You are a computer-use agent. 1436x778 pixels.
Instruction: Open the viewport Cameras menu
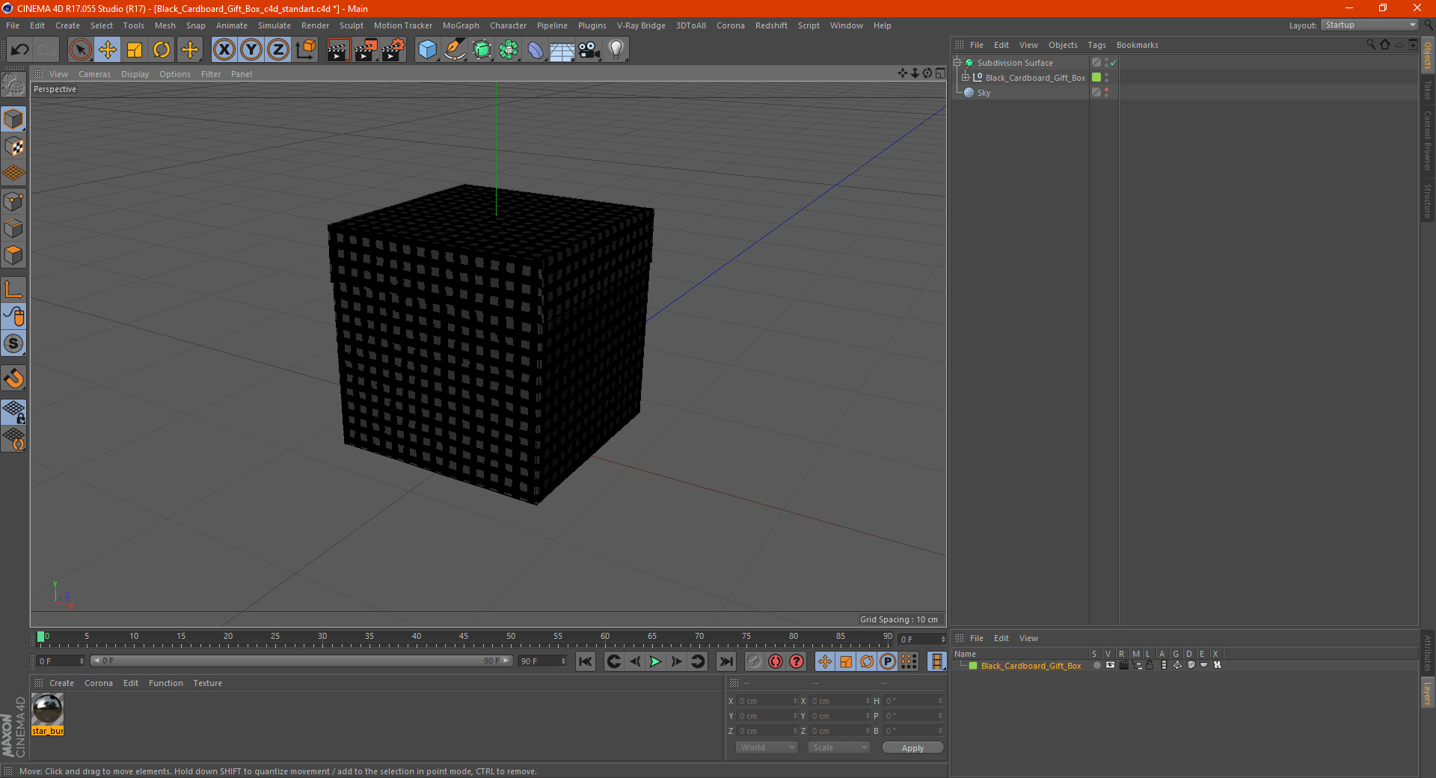[94, 74]
